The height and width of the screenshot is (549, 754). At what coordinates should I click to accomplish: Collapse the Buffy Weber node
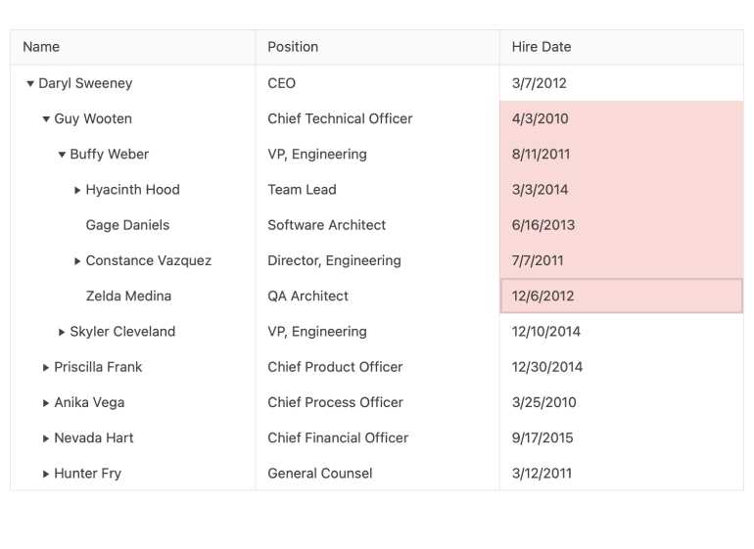[x=62, y=155]
